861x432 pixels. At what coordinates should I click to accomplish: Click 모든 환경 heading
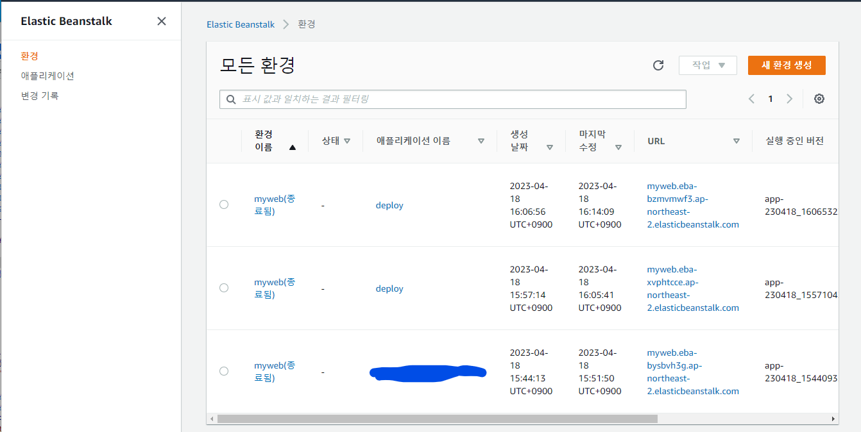pyautogui.click(x=257, y=65)
